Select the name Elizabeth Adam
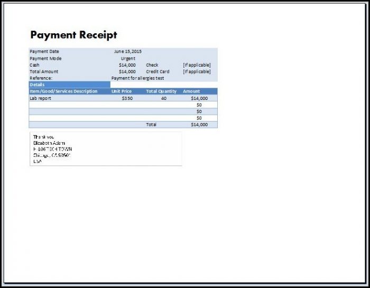This screenshot has width=370, height=288. (49, 143)
